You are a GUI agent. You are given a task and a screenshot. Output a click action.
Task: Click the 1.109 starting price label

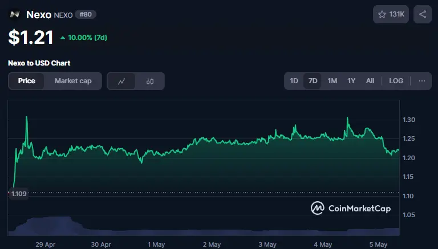[x=19, y=194]
